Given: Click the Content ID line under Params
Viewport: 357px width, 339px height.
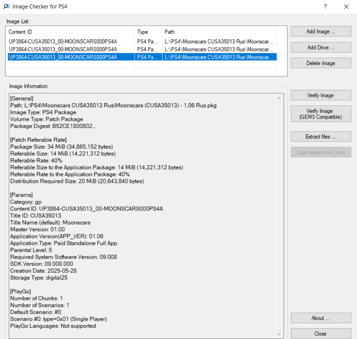Looking at the screenshot, I should click(x=87, y=209).
